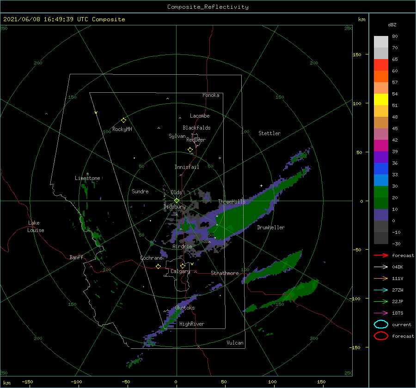The width and height of the screenshot is (416, 388).
Task: Click the -150 tick on bottom axis
Action: (27, 382)
